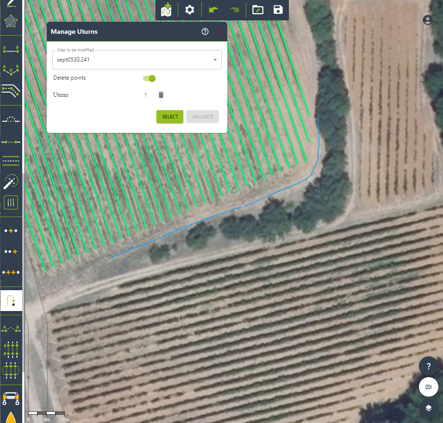This screenshot has height=423, width=443.
Task: Open the folder transfer icon
Action: pos(257,10)
